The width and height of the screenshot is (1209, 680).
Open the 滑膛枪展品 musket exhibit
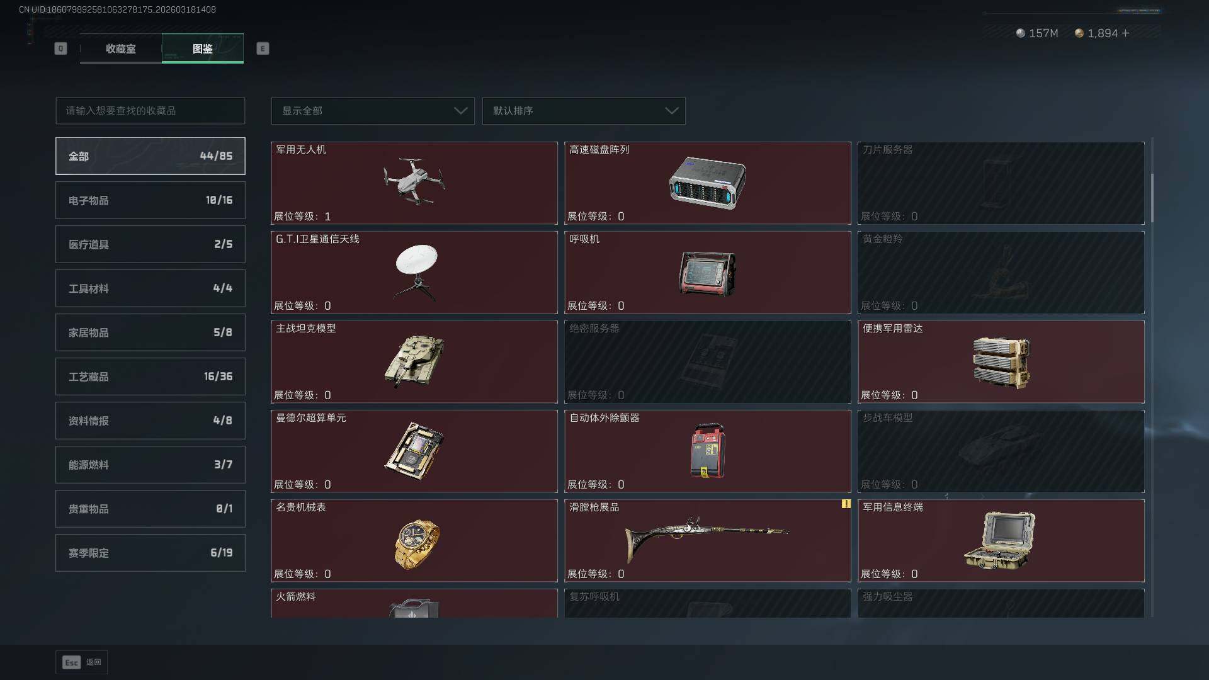coord(707,540)
